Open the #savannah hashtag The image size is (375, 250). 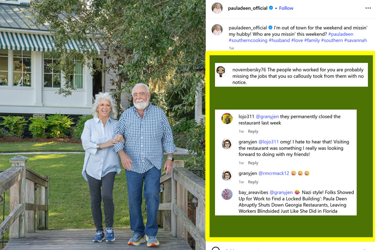tap(355, 40)
